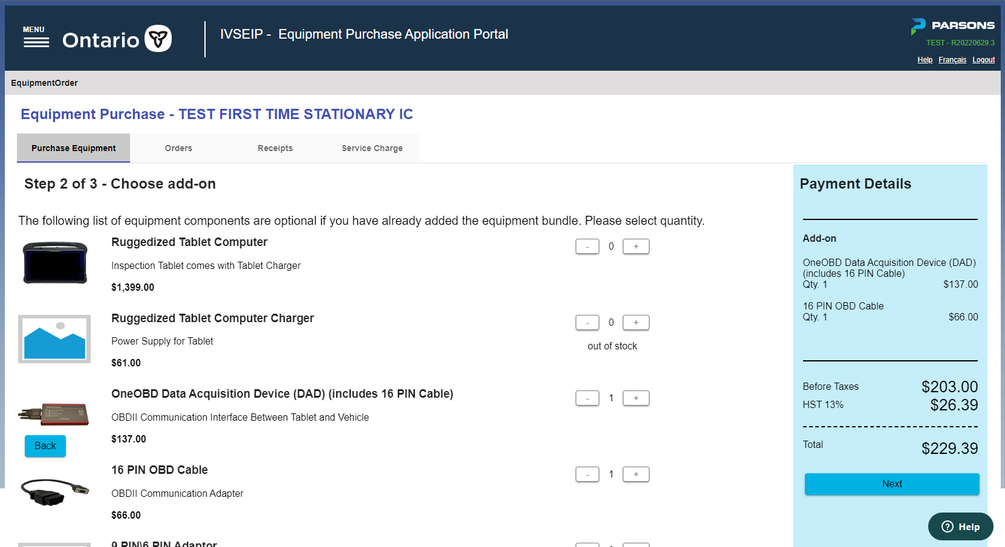Click the '$61.00' price
This screenshot has height=547, width=1005.
[x=126, y=363]
